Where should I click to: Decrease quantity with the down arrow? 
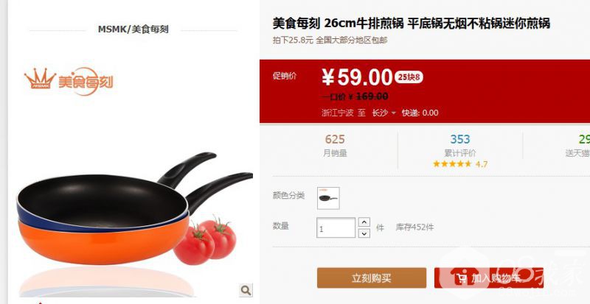tap(364, 233)
